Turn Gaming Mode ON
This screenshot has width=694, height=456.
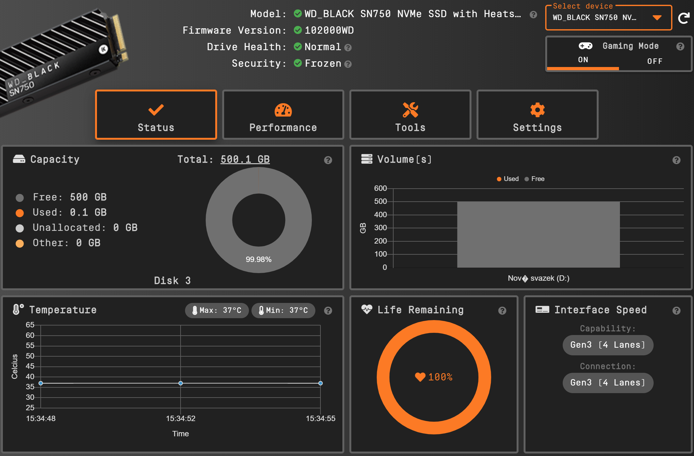pyautogui.click(x=583, y=60)
